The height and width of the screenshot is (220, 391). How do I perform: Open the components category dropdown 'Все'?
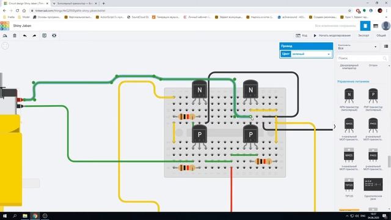pyautogui.click(x=357, y=47)
